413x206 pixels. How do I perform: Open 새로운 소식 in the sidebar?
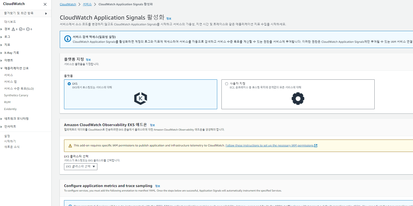pyautogui.click(x=12, y=147)
